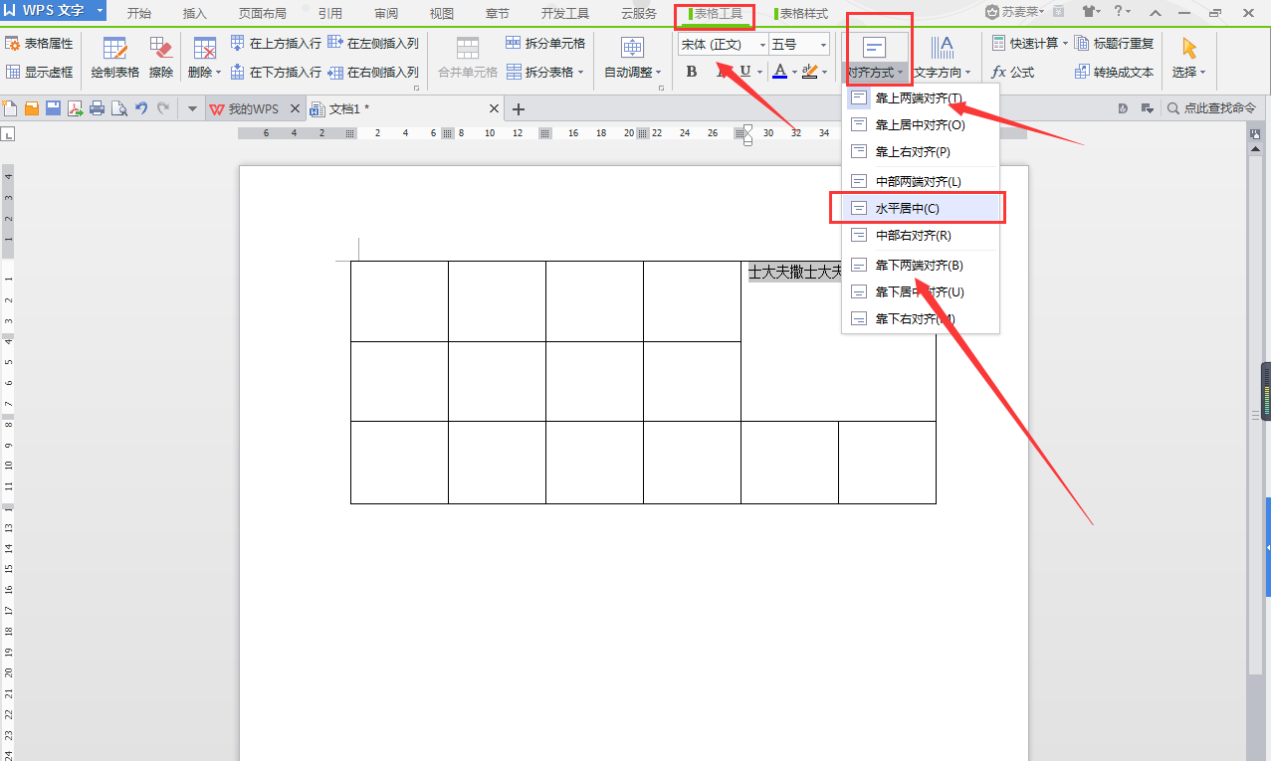Switch to the 审阅 tab
The height and width of the screenshot is (761, 1271).
pos(386,14)
